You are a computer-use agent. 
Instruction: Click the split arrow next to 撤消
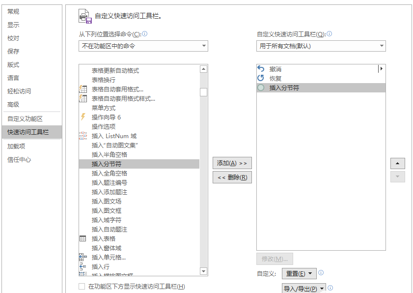coord(381,69)
